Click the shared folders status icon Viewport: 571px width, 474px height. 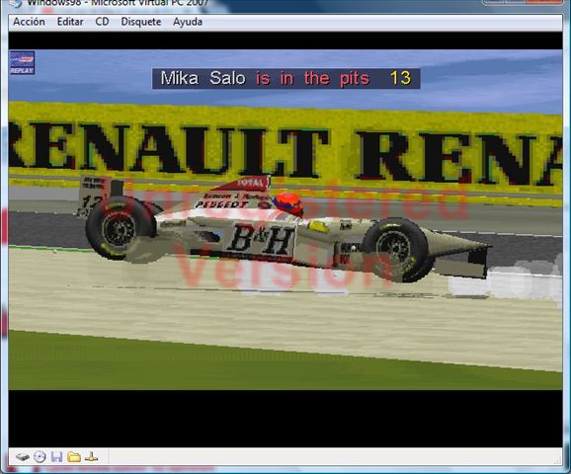coord(74,457)
